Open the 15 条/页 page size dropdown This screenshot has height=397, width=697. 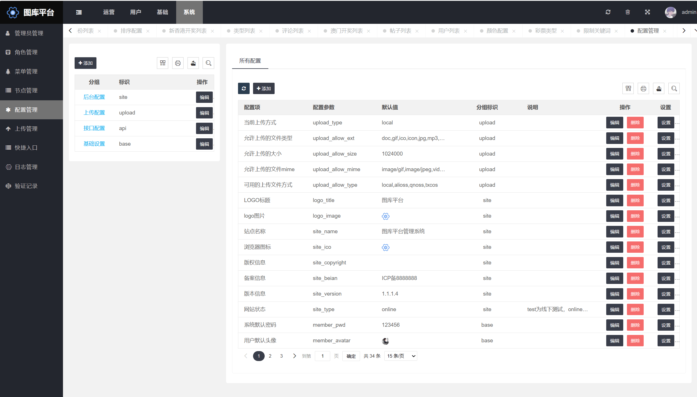(x=401, y=356)
